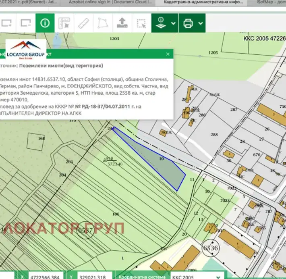Select the dashed-box pointer selection tool
Viewport: 286px width, 279px height.
pyautogui.click(x=141, y=23)
